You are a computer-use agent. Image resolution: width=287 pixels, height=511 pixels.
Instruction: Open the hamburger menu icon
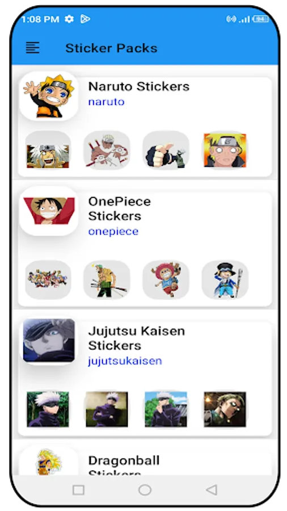click(32, 48)
